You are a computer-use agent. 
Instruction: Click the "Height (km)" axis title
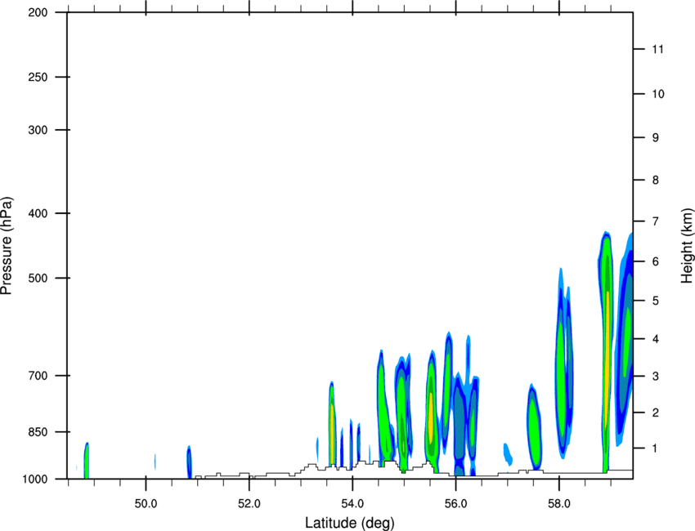point(687,245)
